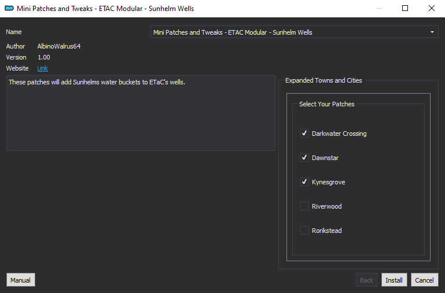Uncheck the Darkwater Crossing patch
Screen dimensions: 445x293
coord(304,133)
